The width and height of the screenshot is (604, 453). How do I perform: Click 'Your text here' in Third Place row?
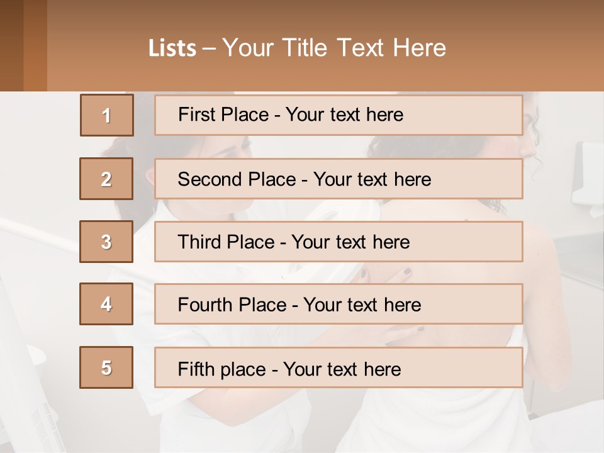tap(350, 242)
